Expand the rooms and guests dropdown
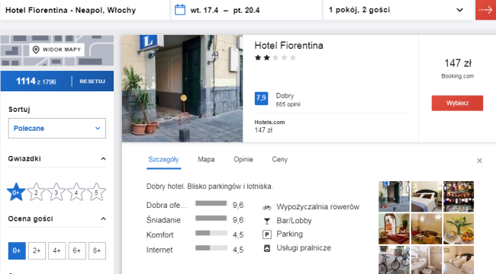Image resolution: width=496 pixels, height=274 pixels. tap(398, 10)
